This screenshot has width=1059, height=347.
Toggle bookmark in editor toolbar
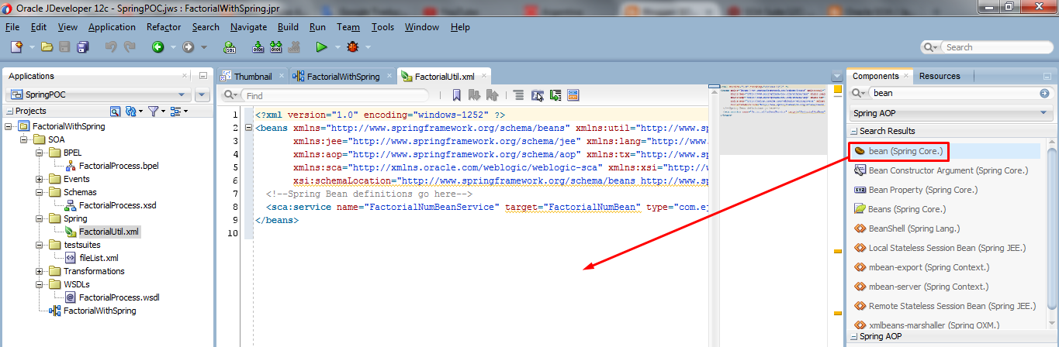457,95
